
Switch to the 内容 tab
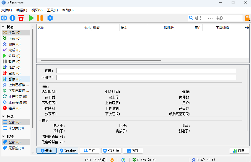pyautogui.click(x=133, y=151)
